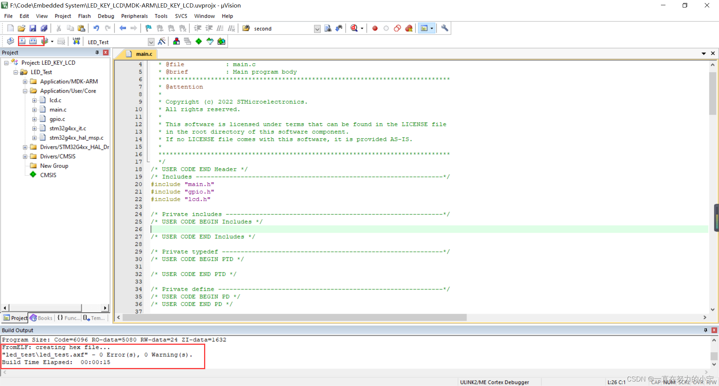Kill all breakpoints icon
The height and width of the screenshot is (386, 719).
(409, 28)
